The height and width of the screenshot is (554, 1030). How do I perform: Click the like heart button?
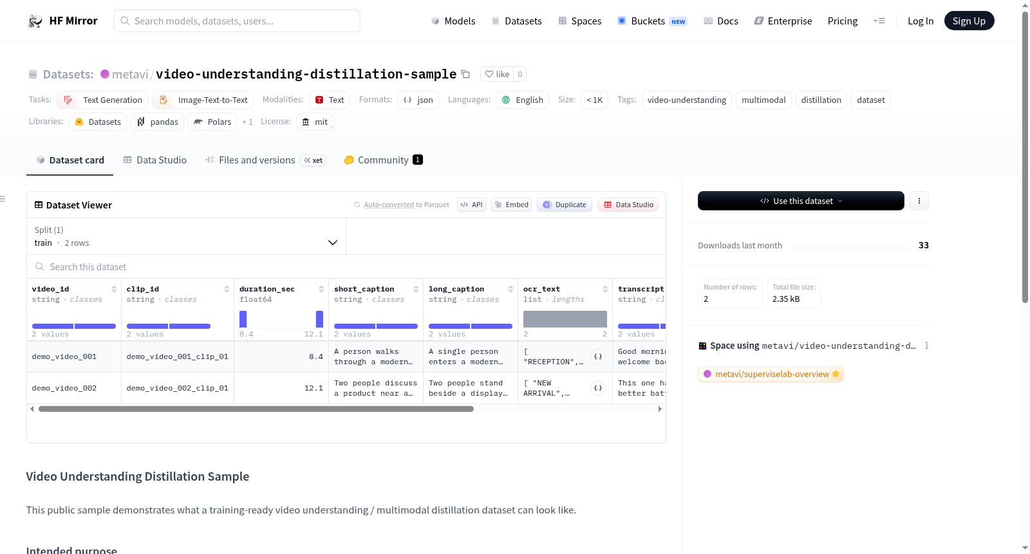[x=497, y=74]
